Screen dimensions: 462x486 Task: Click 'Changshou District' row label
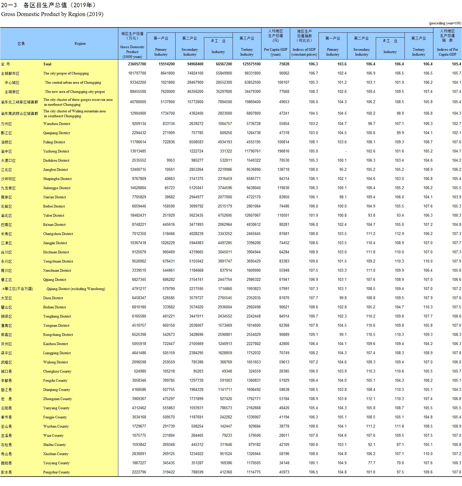click(58, 234)
